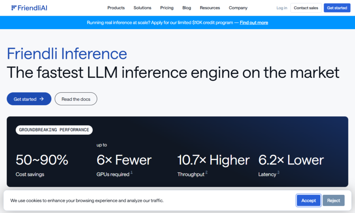Click the Contact sales button
Screen dimensions: 355x213
306,8
